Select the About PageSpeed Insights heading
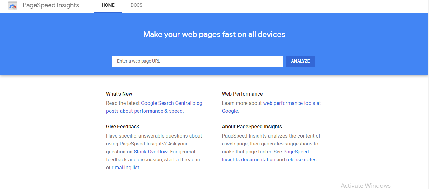 pos(252,126)
